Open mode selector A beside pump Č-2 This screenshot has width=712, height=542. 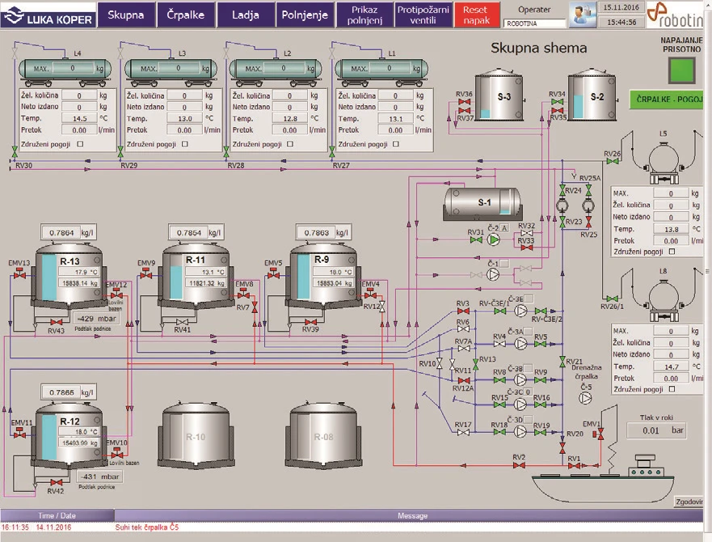click(504, 229)
